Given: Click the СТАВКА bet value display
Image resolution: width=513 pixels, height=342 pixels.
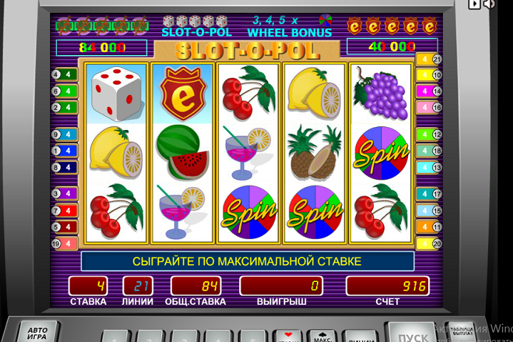Looking at the screenshot, I should pos(88,286).
